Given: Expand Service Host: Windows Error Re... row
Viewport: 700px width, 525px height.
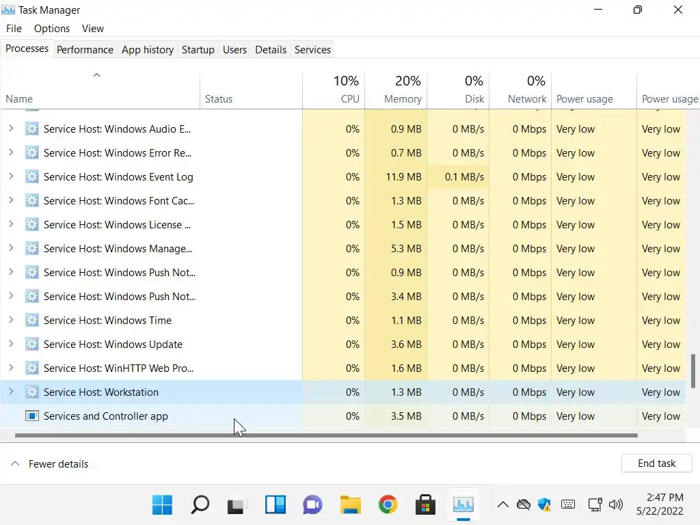Looking at the screenshot, I should [x=11, y=152].
